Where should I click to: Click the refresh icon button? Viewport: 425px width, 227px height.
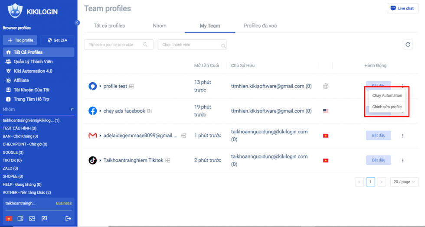(x=408, y=45)
